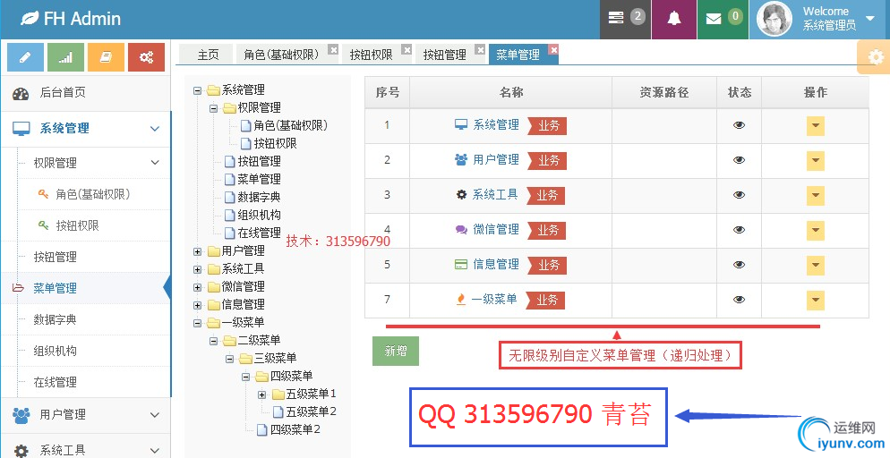Click the green key icon beside 按钮权限
This screenshot has width=890, height=458.
click(43, 225)
